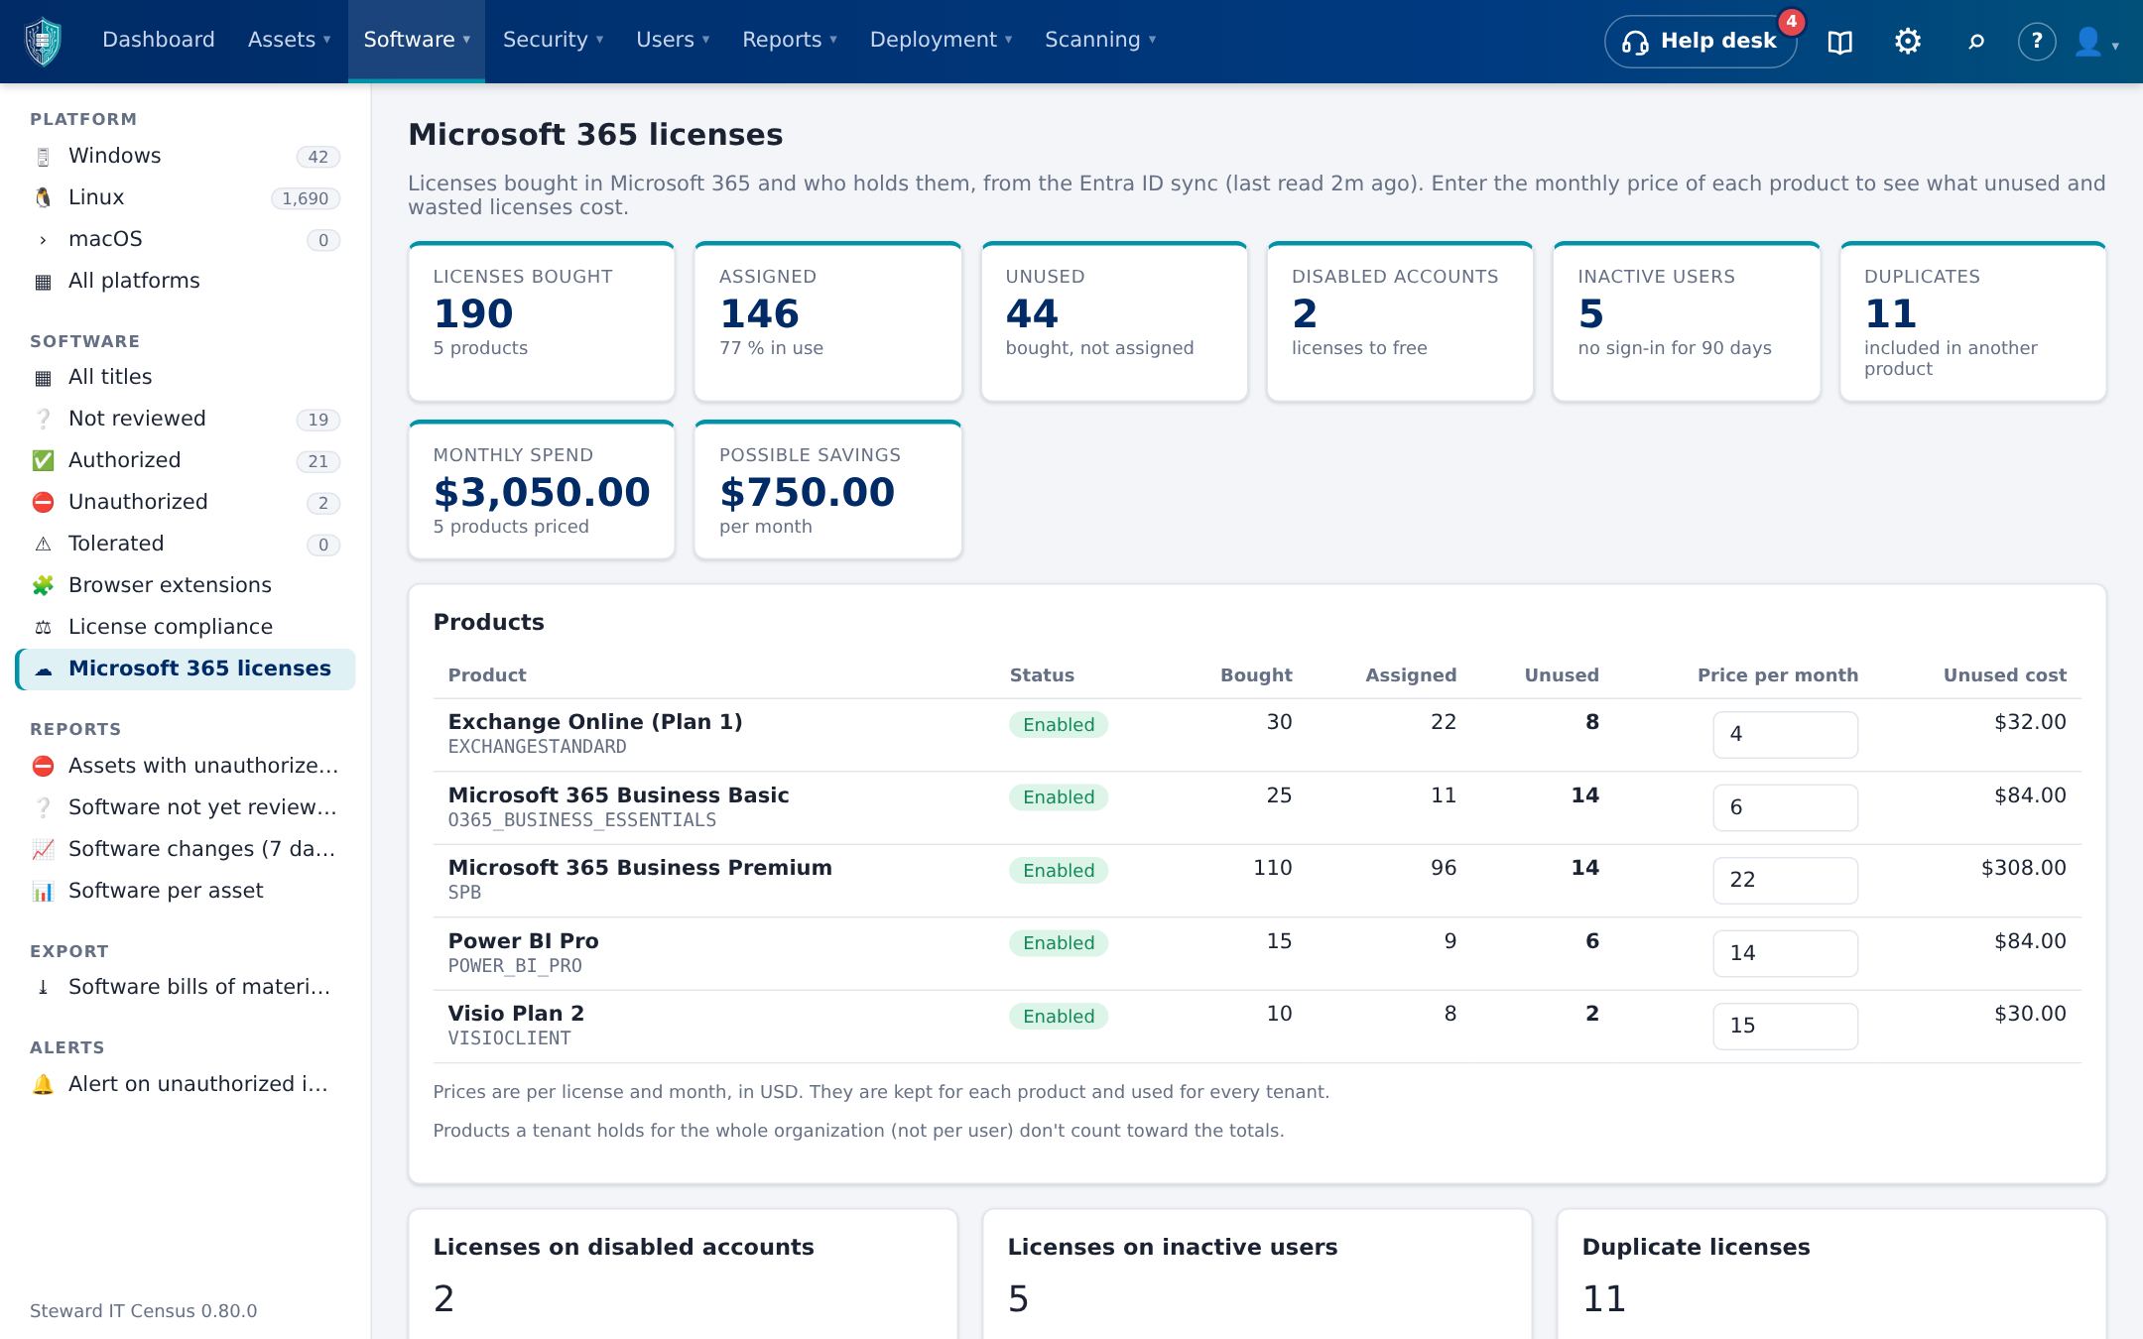Click the Not reviewed question icon
2143x1339 pixels.
pyautogui.click(x=43, y=420)
